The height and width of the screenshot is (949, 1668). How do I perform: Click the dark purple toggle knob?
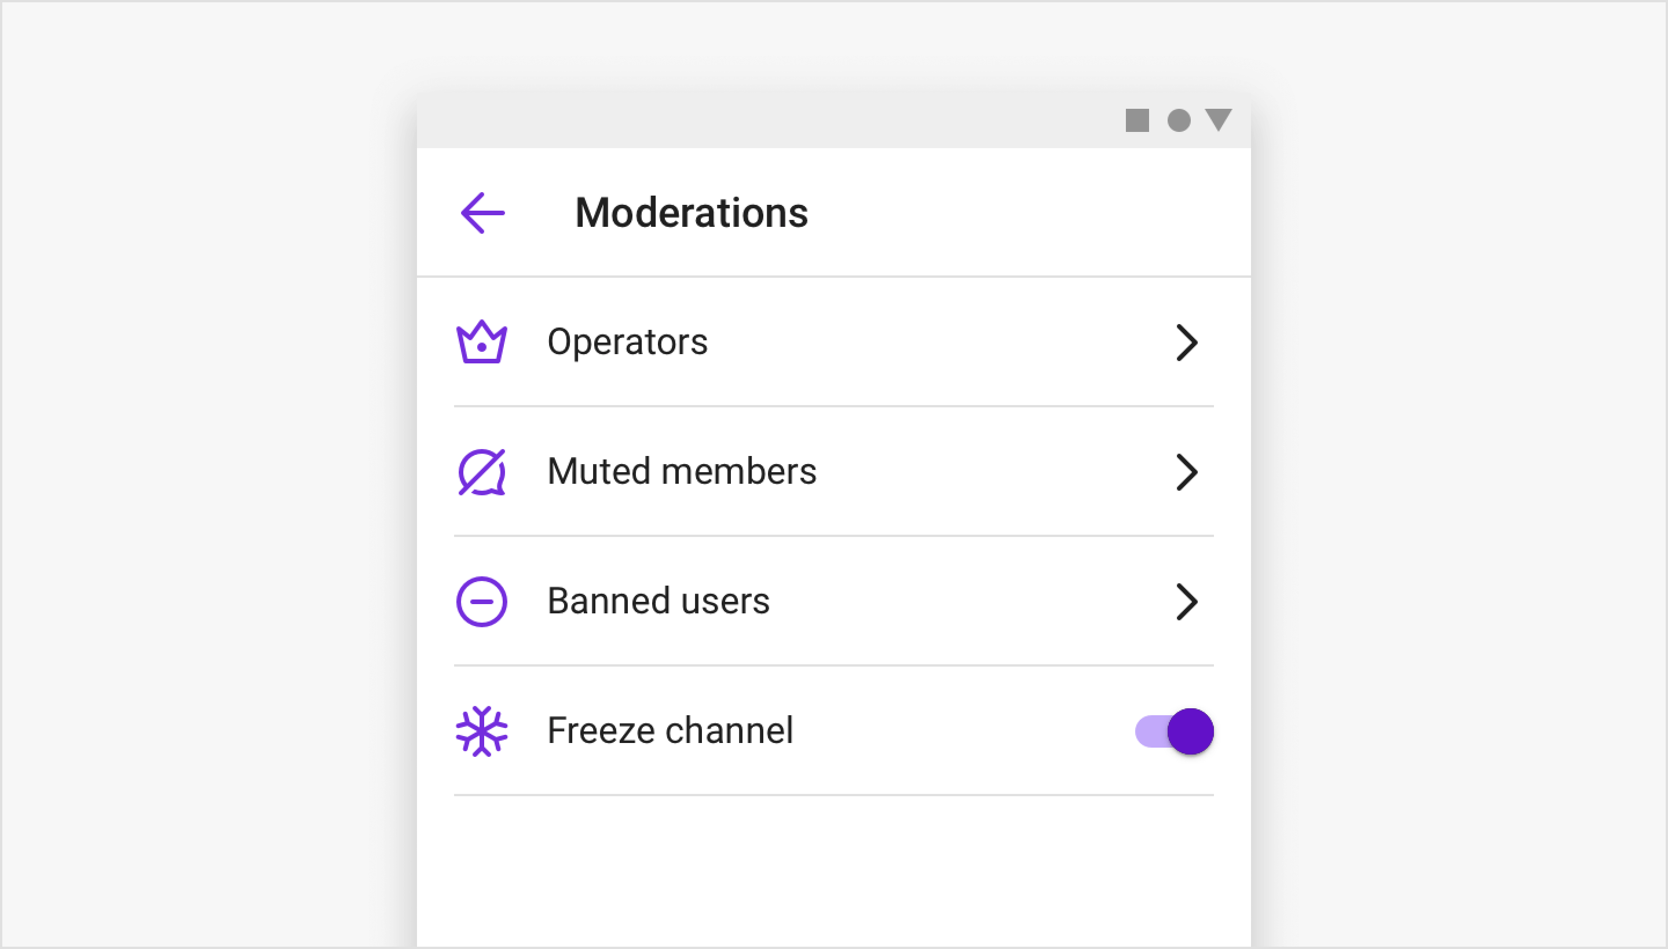(1191, 731)
